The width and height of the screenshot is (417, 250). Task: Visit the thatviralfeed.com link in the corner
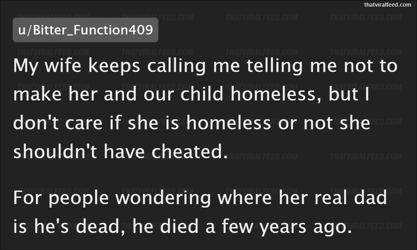(x=387, y=5)
